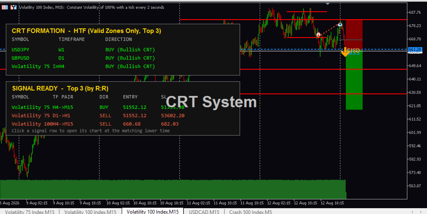The width and height of the screenshot is (427, 214).
Task: Switch to Volatility 75 Index,M15 tab
Action: [x=30, y=211]
